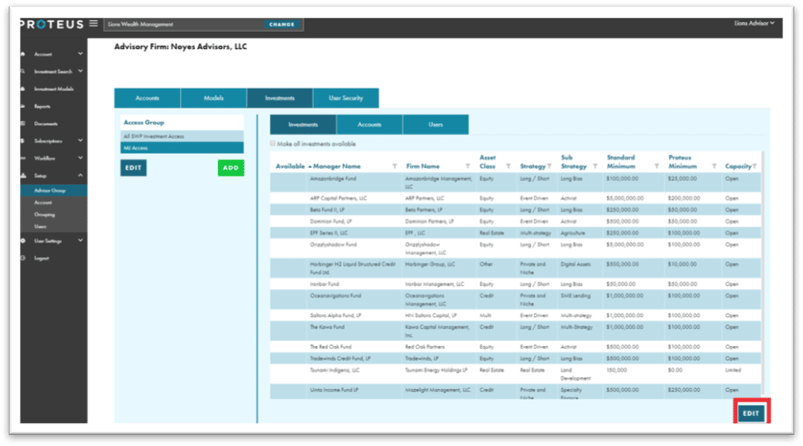
Task: Switch to the top-level Investments tab
Action: 280,97
